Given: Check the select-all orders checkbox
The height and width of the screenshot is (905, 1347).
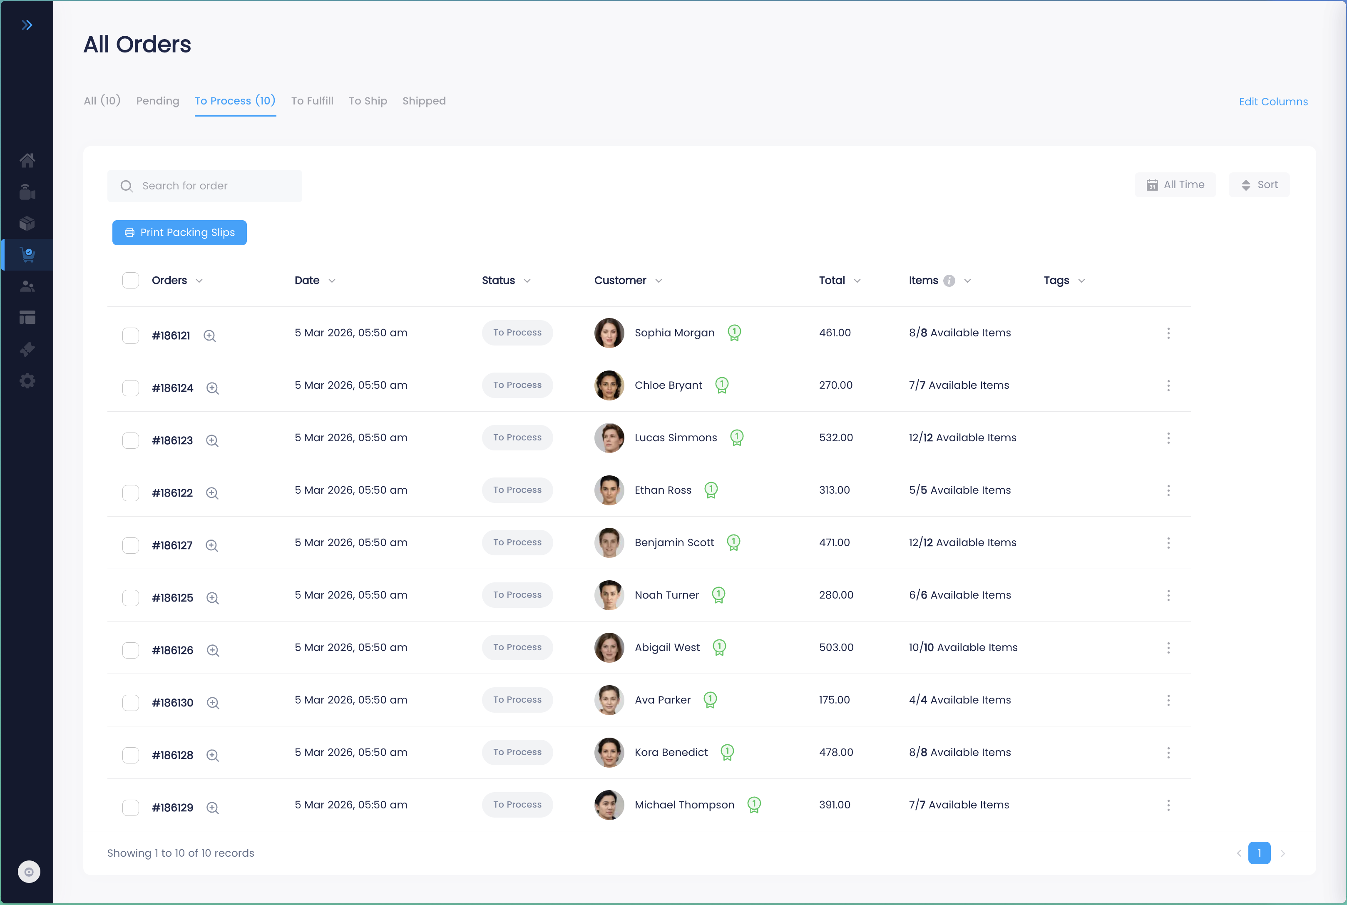Looking at the screenshot, I should pos(130,281).
